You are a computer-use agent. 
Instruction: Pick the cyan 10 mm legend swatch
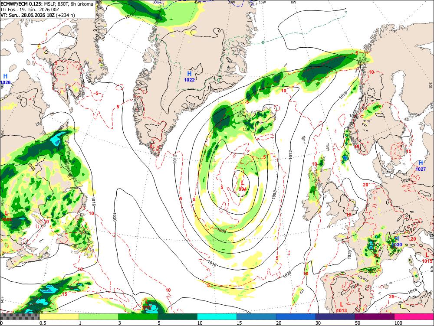(217, 316)
